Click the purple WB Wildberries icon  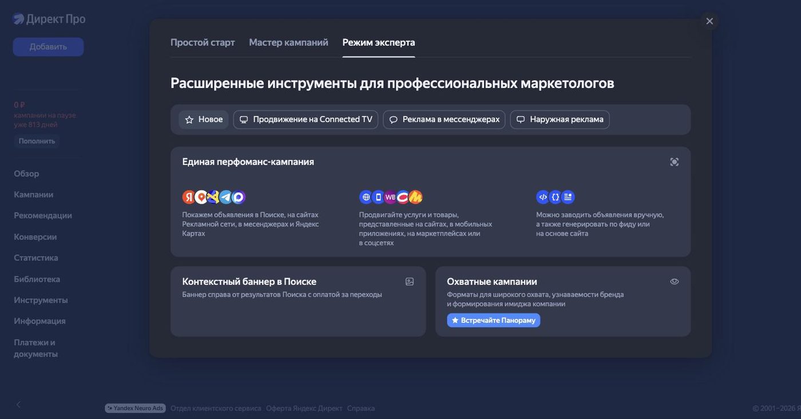pos(391,197)
